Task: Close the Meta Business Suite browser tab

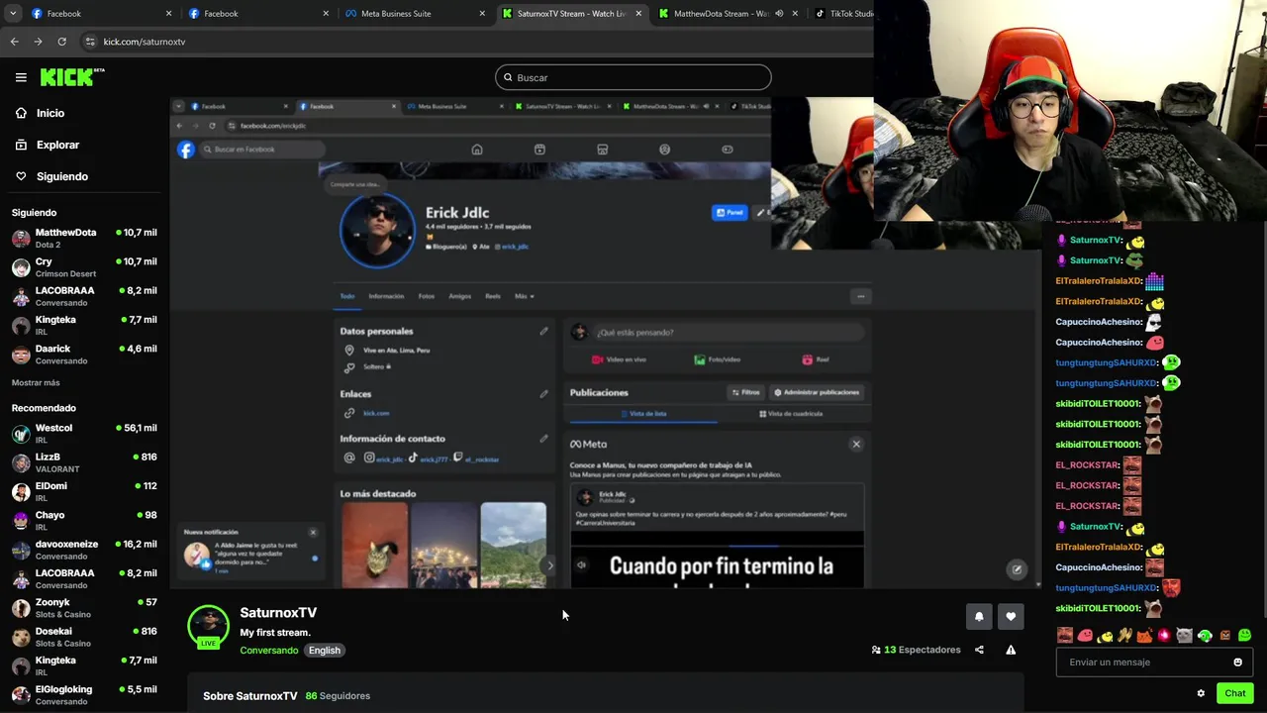Action: [482, 14]
